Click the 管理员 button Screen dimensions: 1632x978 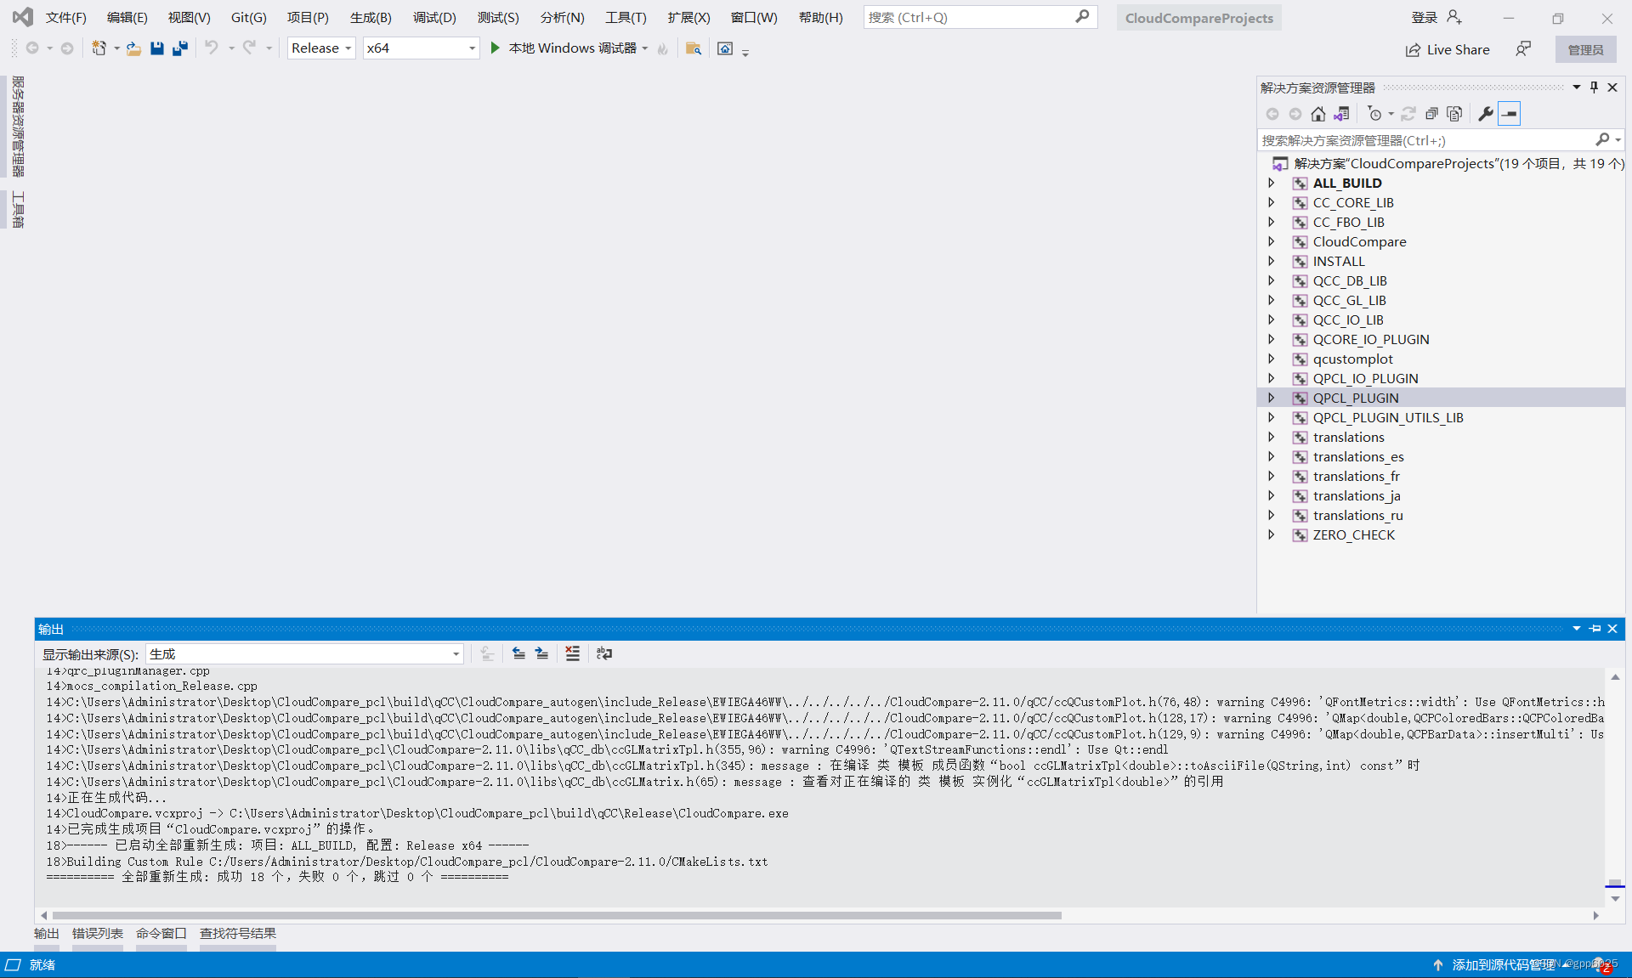tap(1585, 49)
